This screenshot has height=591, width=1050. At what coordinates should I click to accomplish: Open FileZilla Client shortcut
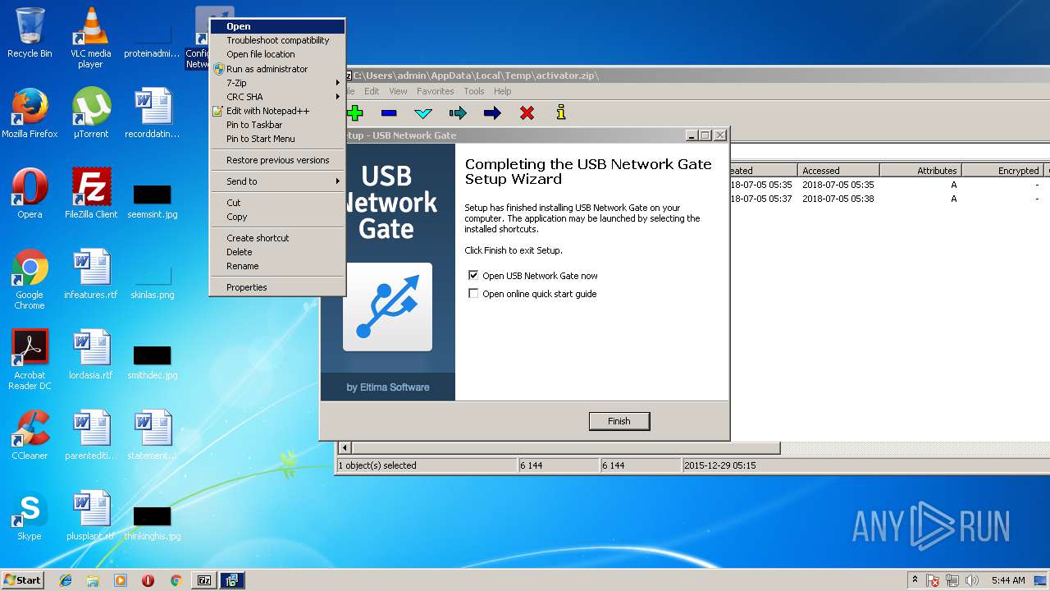coord(90,194)
